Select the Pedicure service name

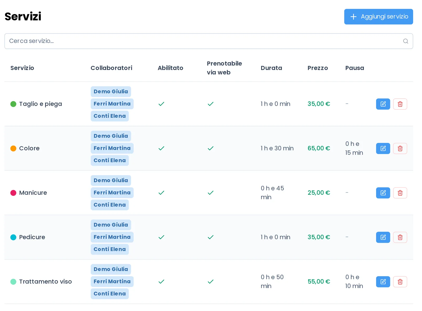(x=32, y=237)
